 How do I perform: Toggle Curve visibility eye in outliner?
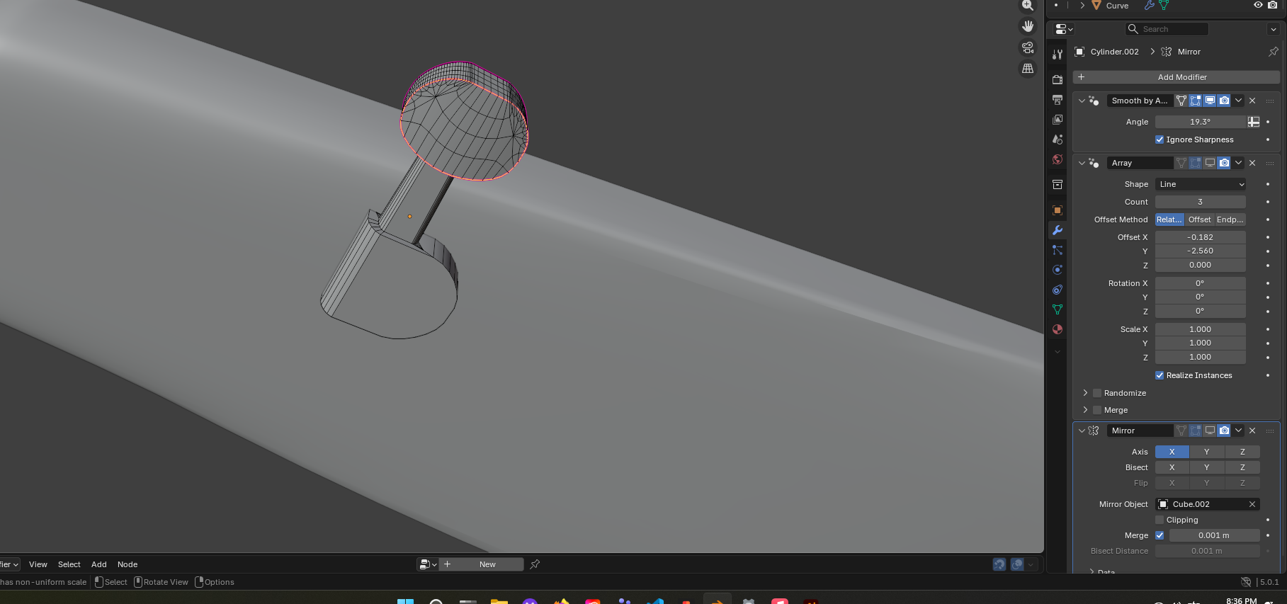1258,5
